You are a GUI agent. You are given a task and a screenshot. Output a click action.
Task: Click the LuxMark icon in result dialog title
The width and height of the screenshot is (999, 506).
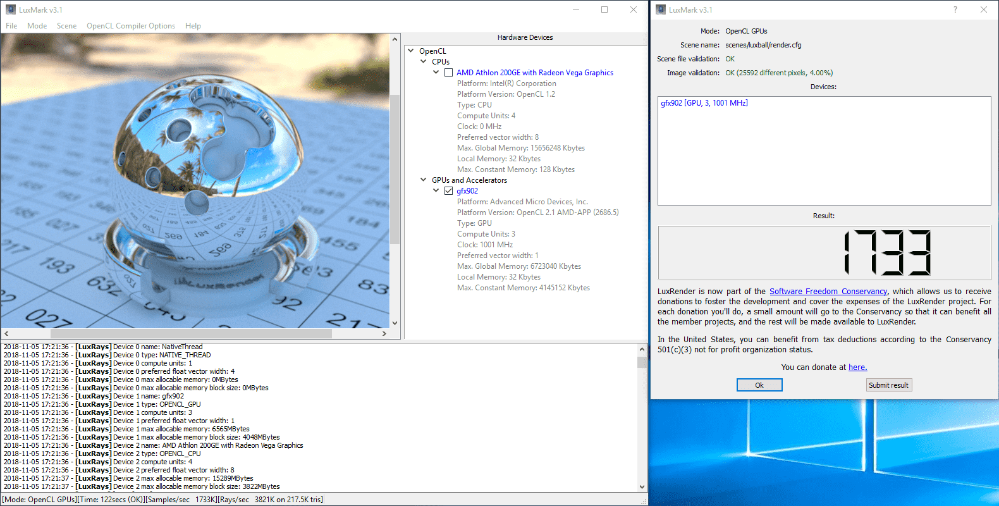661,9
